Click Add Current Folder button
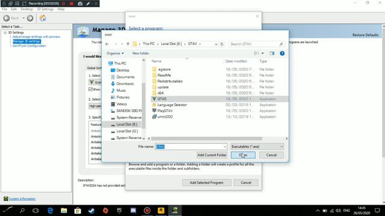 click(212, 155)
